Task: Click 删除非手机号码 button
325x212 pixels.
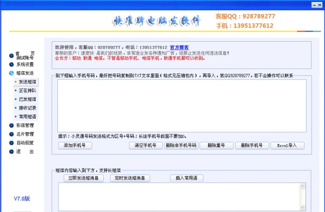Action: pos(181,146)
